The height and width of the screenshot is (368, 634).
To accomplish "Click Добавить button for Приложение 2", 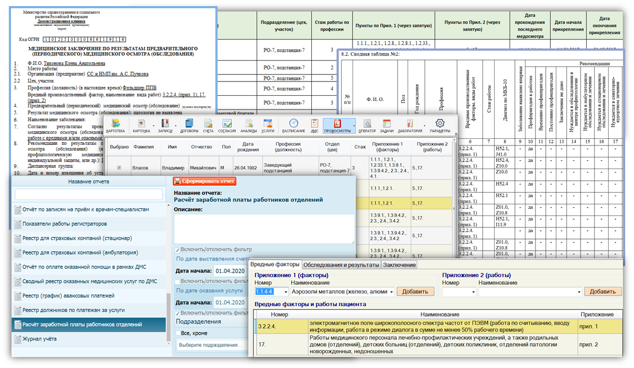I will coord(603,291).
